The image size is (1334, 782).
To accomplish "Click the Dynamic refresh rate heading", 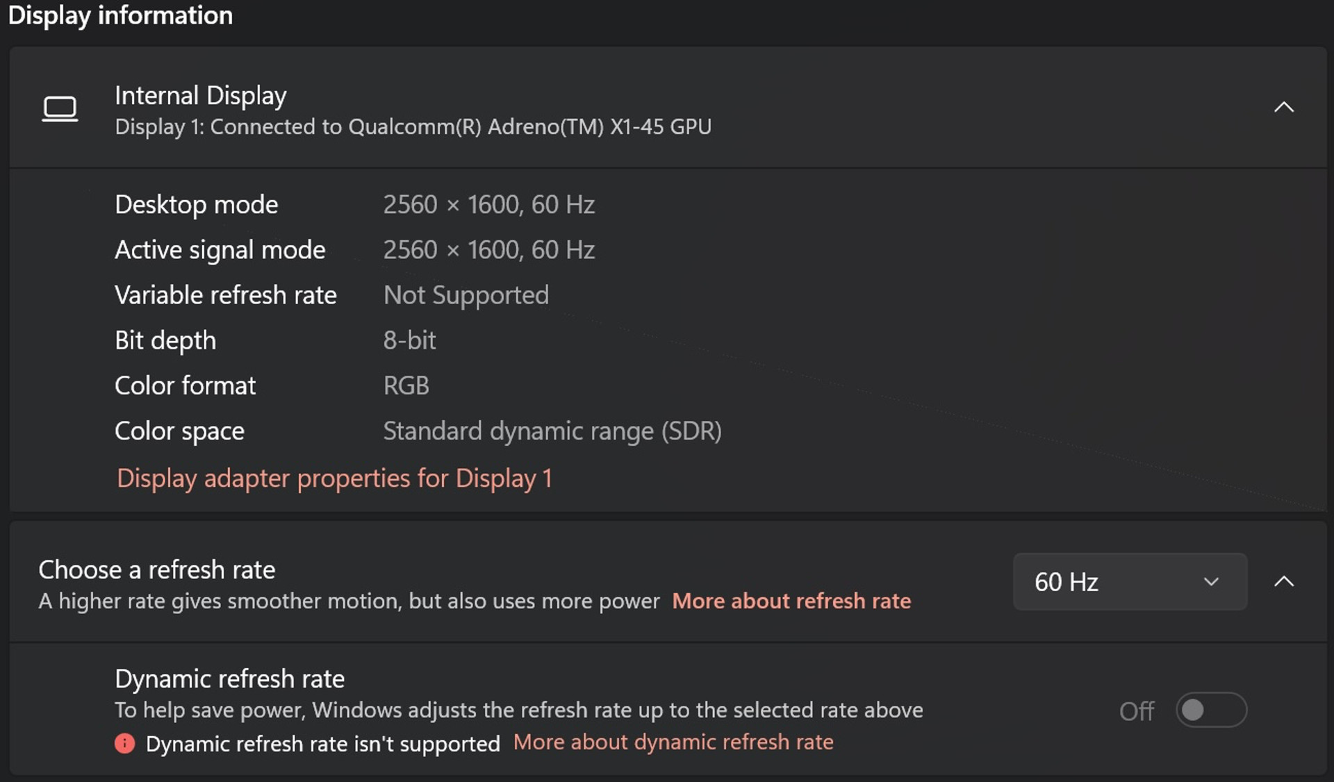I will 229,679.
